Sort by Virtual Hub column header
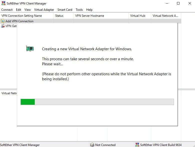The width and height of the screenshot is (195, 147). pyautogui.click(x=140, y=16)
